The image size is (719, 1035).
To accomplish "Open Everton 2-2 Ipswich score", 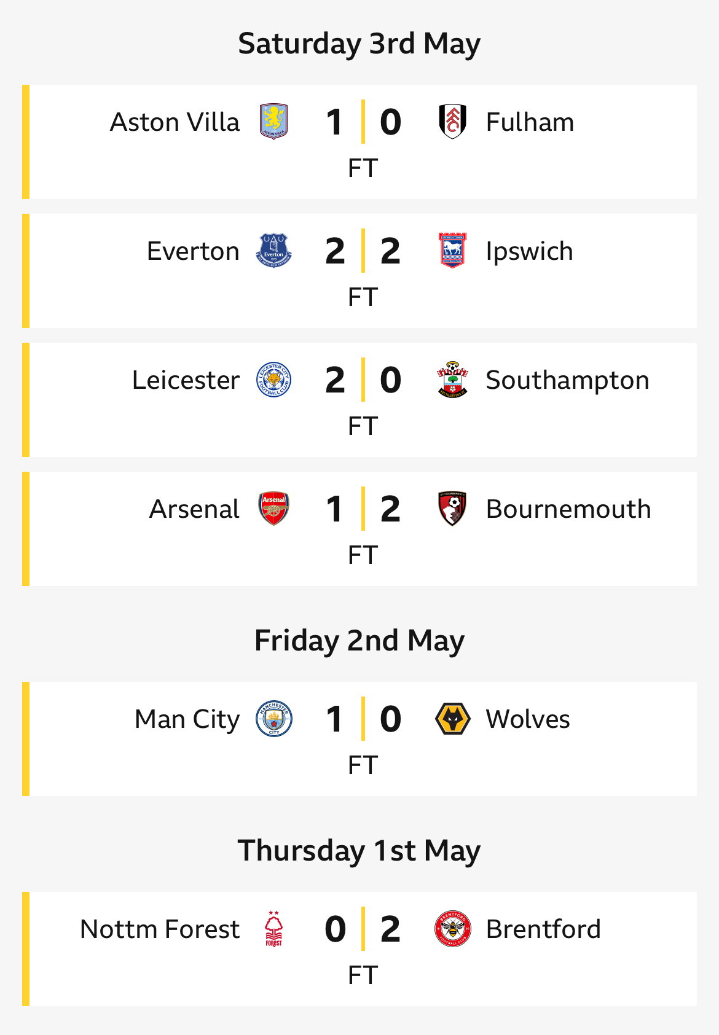I will click(x=363, y=251).
